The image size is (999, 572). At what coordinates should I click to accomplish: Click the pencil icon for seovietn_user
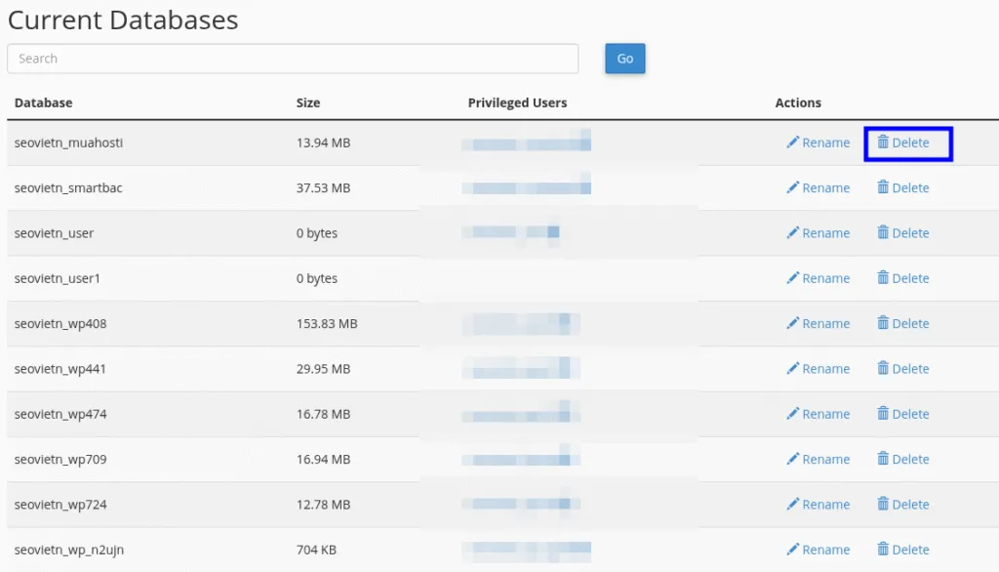tap(793, 233)
